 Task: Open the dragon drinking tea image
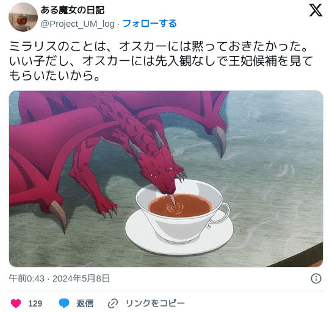coord(166,179)
